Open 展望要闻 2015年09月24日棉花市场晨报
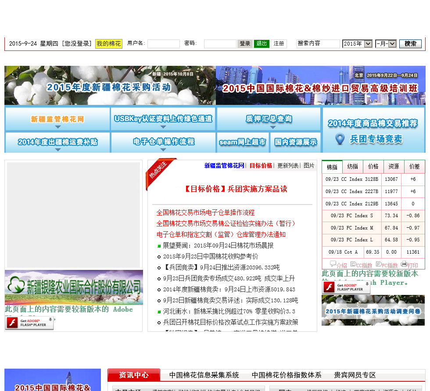This screenshot has height=391, width=430. pos(218,245)
